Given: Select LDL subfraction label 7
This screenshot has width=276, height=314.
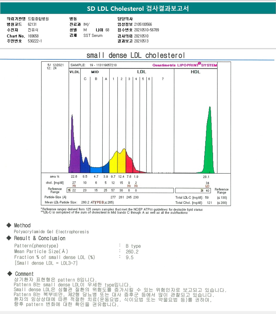Looking at the screenshot, I should (x=163, y=79).
